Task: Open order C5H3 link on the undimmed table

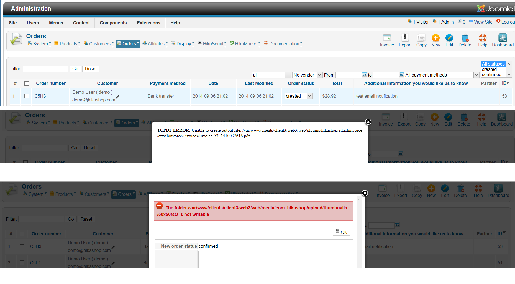Action: coord(40,96)
